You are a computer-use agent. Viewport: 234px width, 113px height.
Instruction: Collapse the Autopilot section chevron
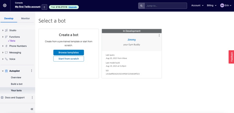click(3, 71)
